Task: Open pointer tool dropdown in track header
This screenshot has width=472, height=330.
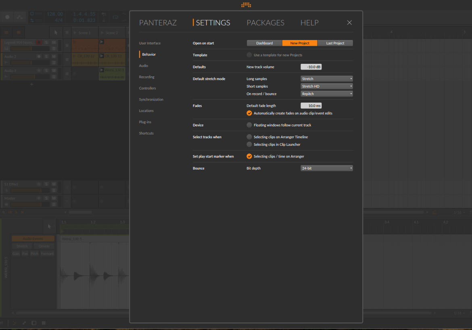Action: coord(57,33)
